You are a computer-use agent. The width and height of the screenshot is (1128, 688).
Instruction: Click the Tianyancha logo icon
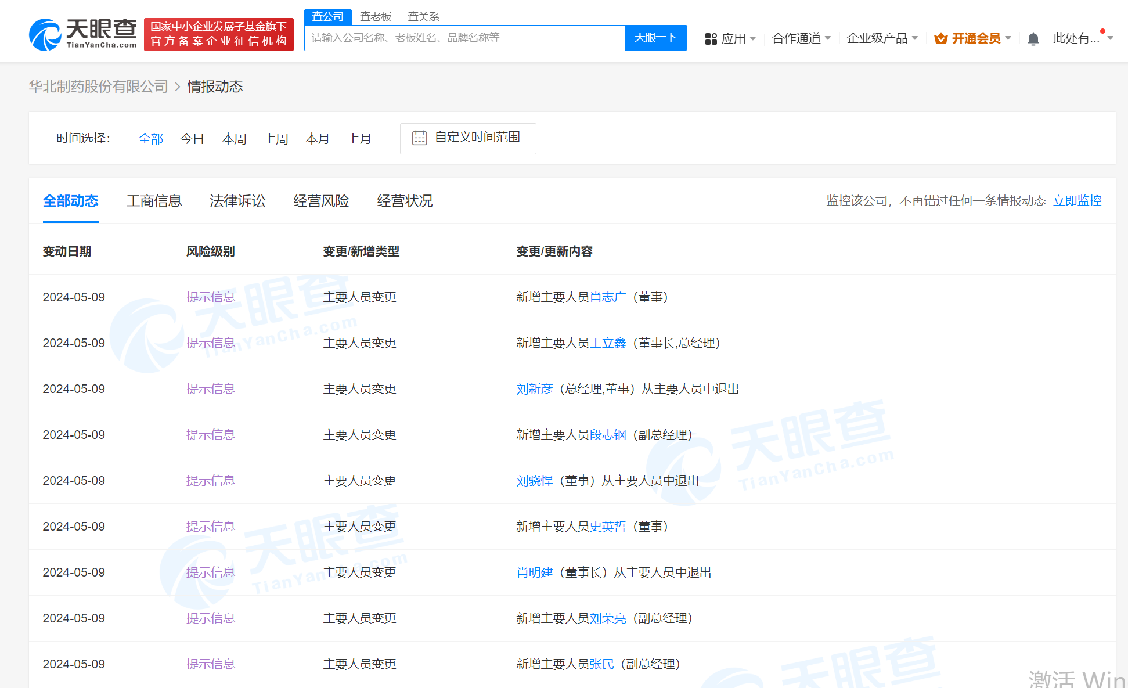(x=44, y=33)
